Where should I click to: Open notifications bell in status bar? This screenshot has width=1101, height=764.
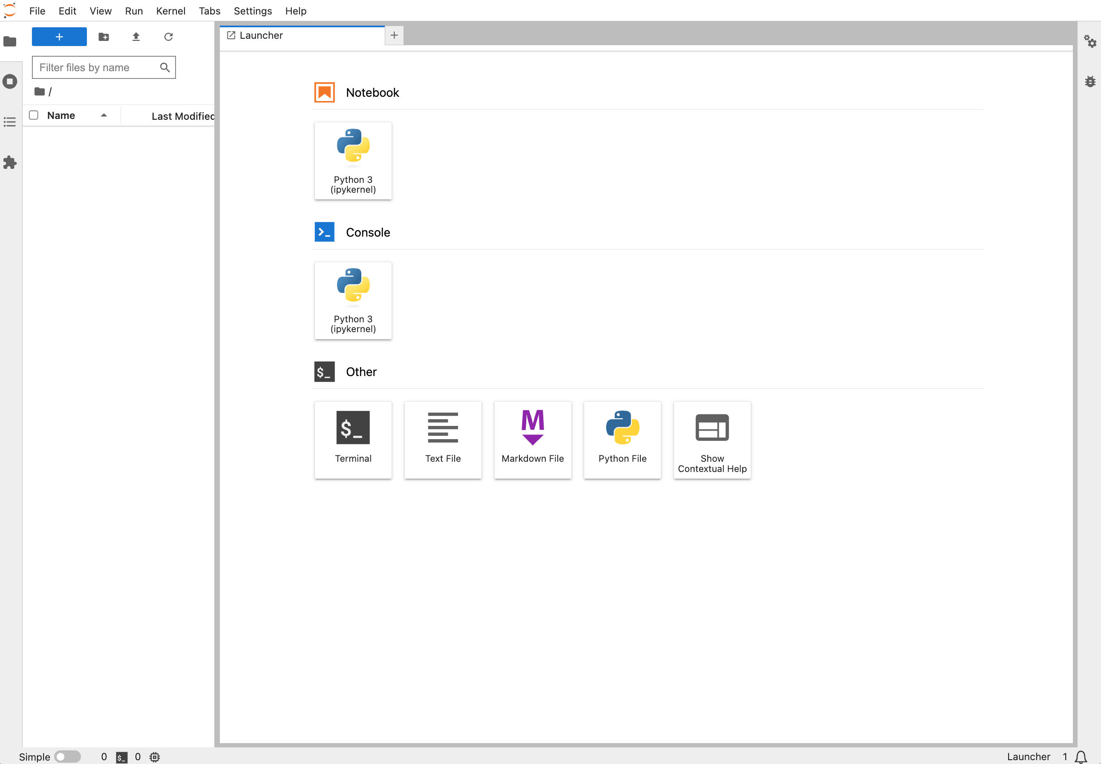click(x=1081, y=757)
